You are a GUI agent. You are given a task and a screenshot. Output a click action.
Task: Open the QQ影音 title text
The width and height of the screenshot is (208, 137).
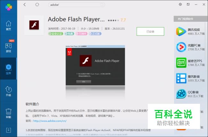[x=193, y=92]
